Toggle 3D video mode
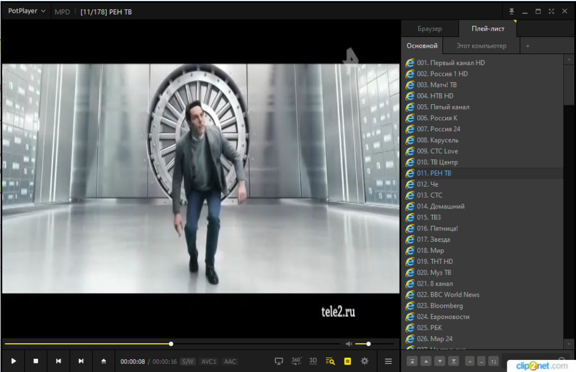Screen dimensions: 576x372 [313, 361]
